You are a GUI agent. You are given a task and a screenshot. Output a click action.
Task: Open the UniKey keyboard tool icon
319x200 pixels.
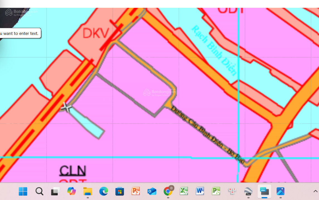point(232,191)
